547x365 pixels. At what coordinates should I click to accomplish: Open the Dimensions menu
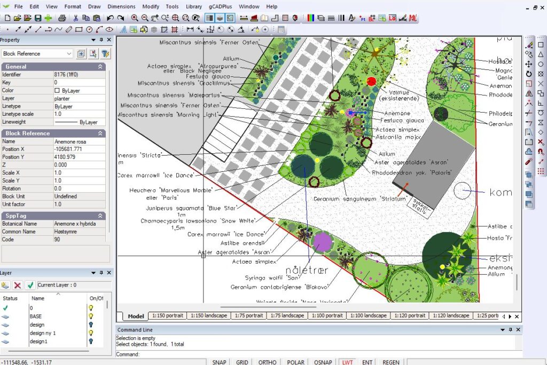click(x=121, y=6)
